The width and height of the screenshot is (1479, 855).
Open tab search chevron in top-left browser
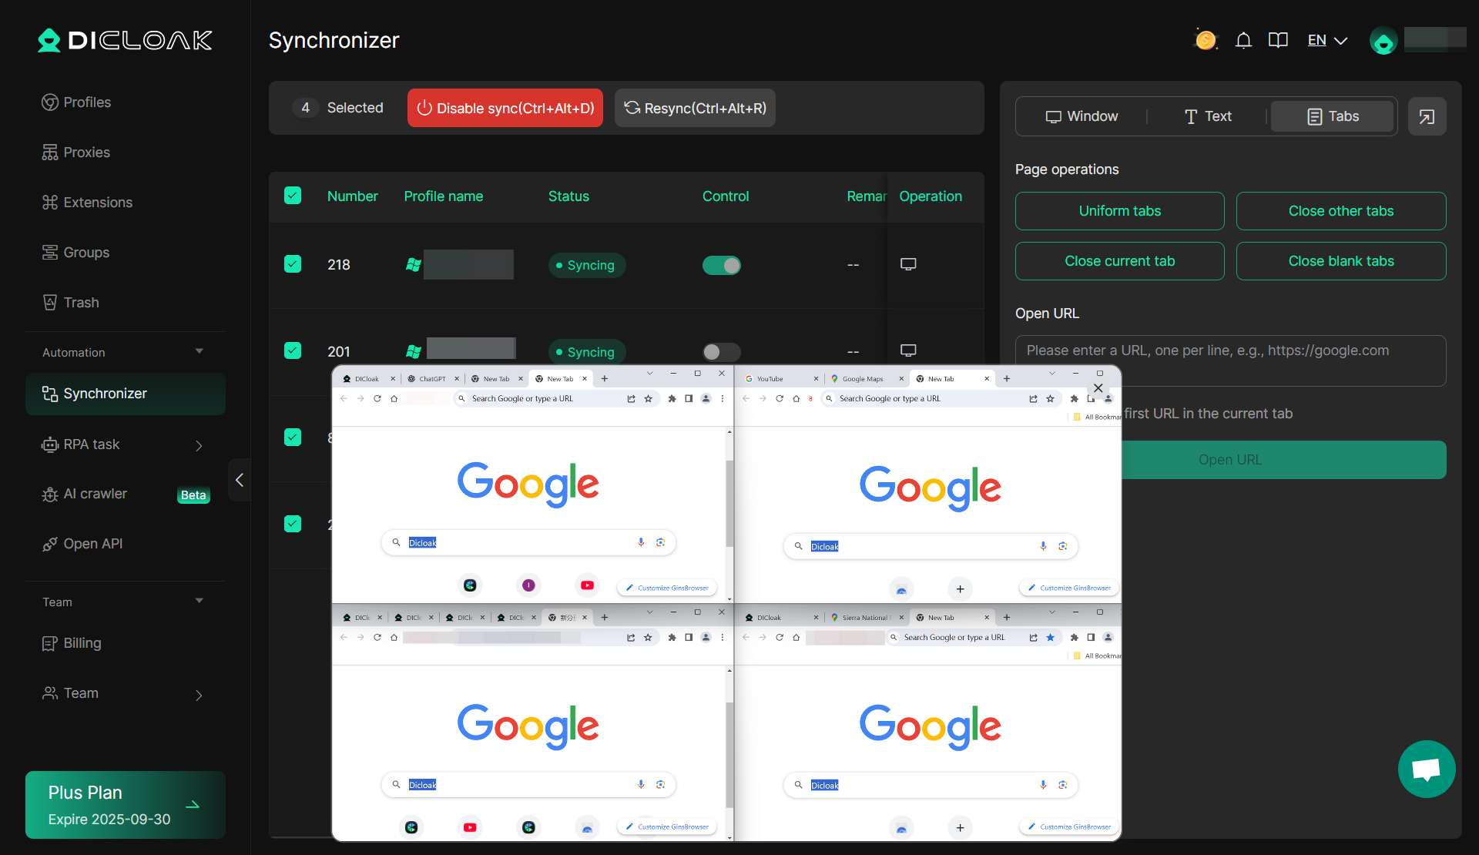coord(649,374)
